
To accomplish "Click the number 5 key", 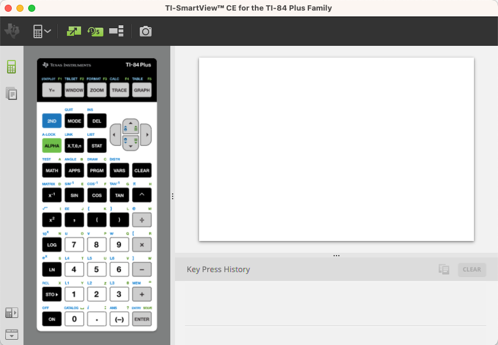I will [97, 269].
